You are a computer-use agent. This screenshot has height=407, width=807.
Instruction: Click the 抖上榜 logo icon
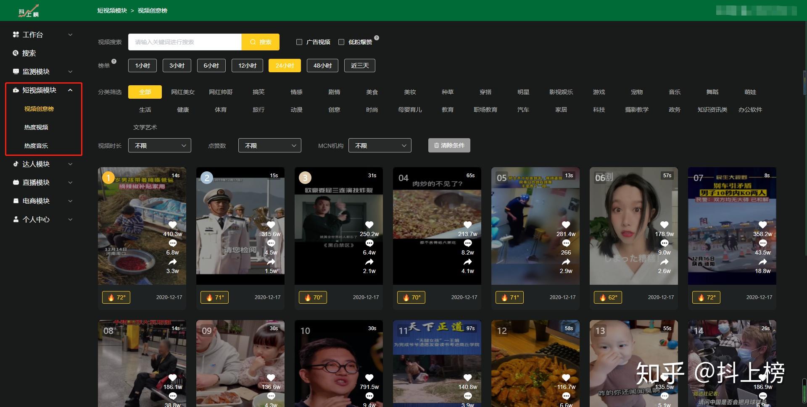tap(29, 11)
